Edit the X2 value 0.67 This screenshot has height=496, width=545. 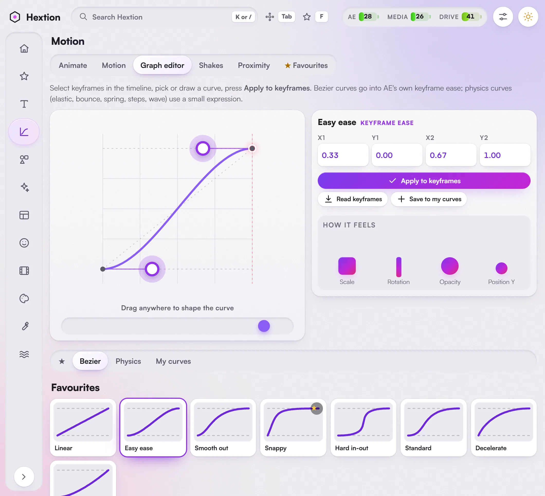[x=451, y=155]
